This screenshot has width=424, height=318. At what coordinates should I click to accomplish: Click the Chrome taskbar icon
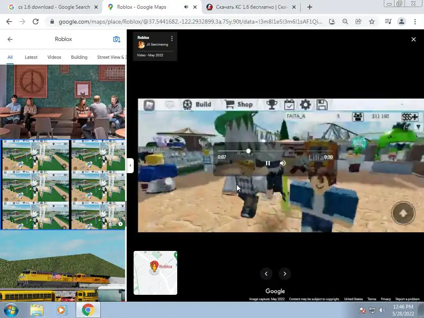pyautogui.click(x=88, y=310)
